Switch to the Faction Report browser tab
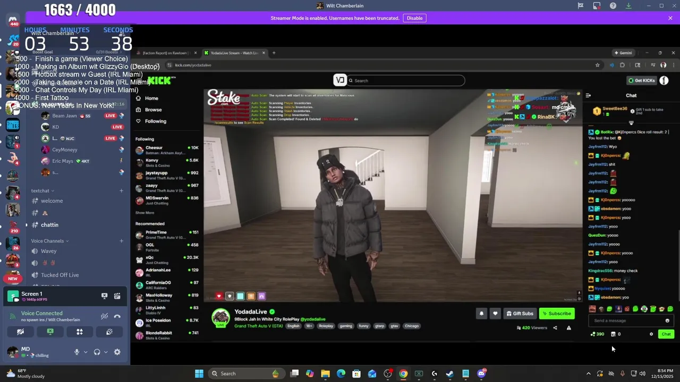The width and height of the screenshot is (680, 382). 166,53
